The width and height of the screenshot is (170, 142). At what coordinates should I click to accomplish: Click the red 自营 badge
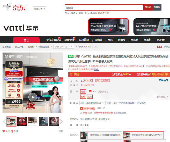coord(159,47)
